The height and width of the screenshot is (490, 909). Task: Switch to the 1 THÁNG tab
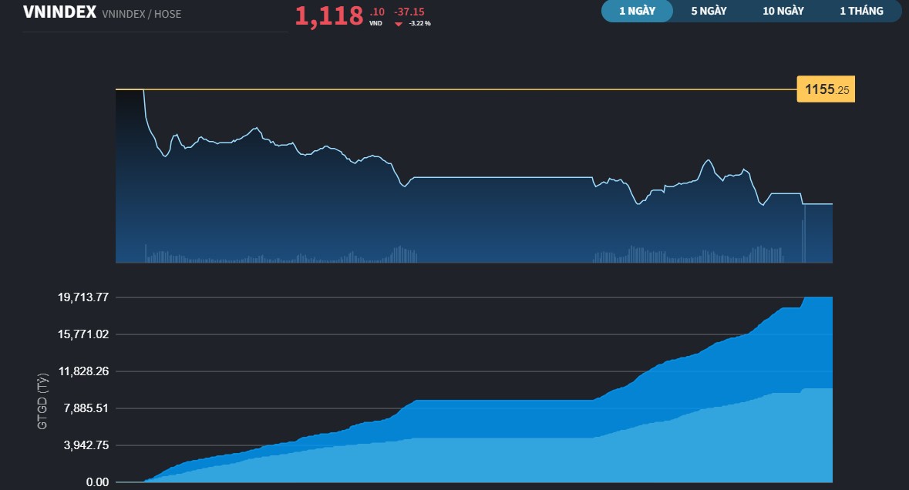pyautogui.click(x=861, y=11)
